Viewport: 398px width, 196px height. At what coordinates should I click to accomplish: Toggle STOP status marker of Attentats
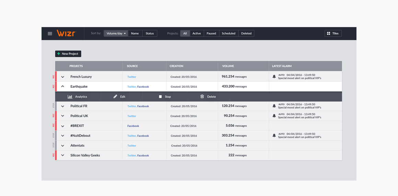point(54,145)
